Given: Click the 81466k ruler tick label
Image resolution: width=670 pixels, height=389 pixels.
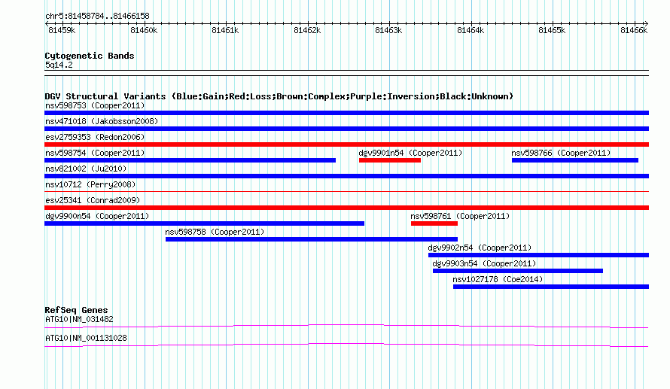Looking at the screenshot, I should tap(634, 30).
